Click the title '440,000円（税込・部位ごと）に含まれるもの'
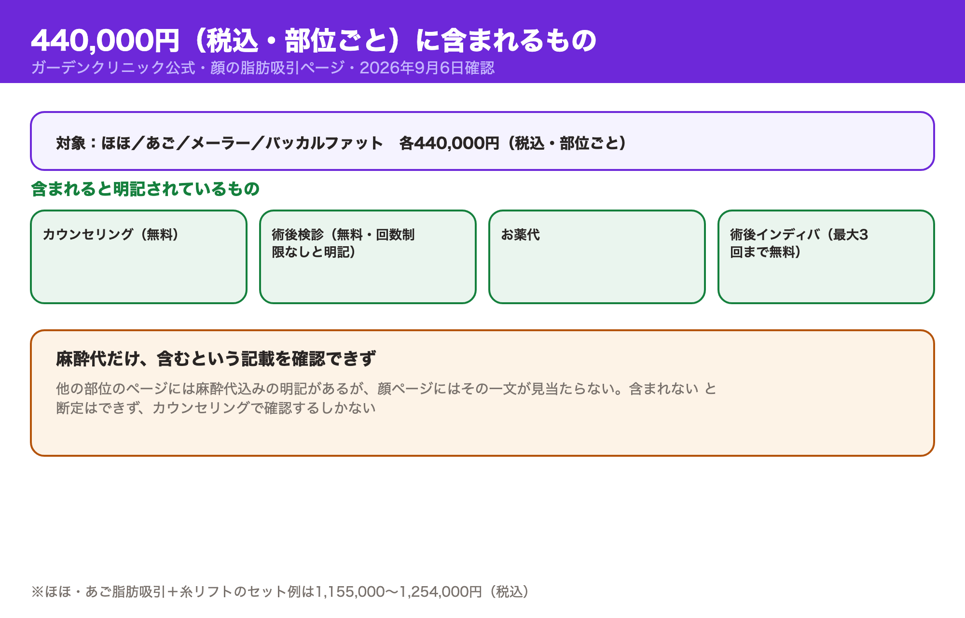The height and width of the screenshot is (618, 965). coord(314,40)
